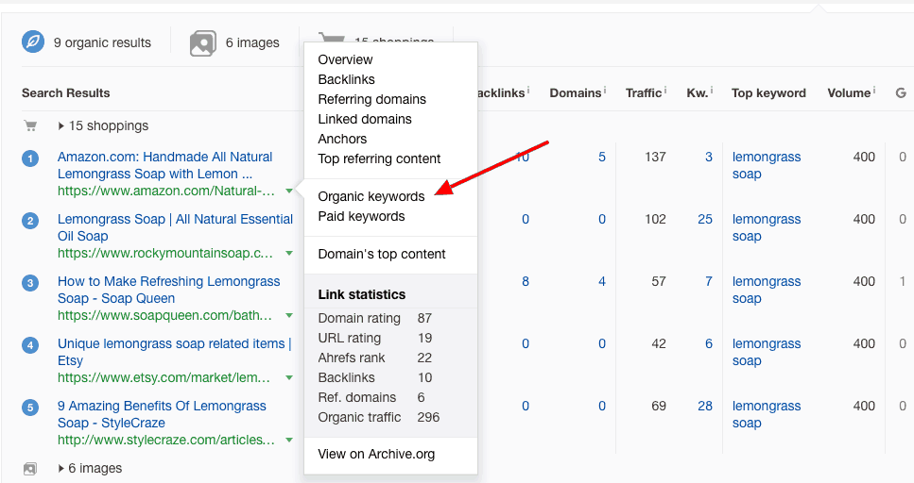Select View on Archive.org menu entry
Viewport: 914px width, 483px height.
tap(376, 454)
